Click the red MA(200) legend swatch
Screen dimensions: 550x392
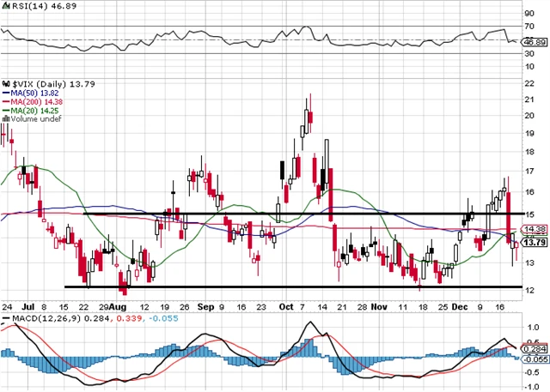click(x=5, y=100)
